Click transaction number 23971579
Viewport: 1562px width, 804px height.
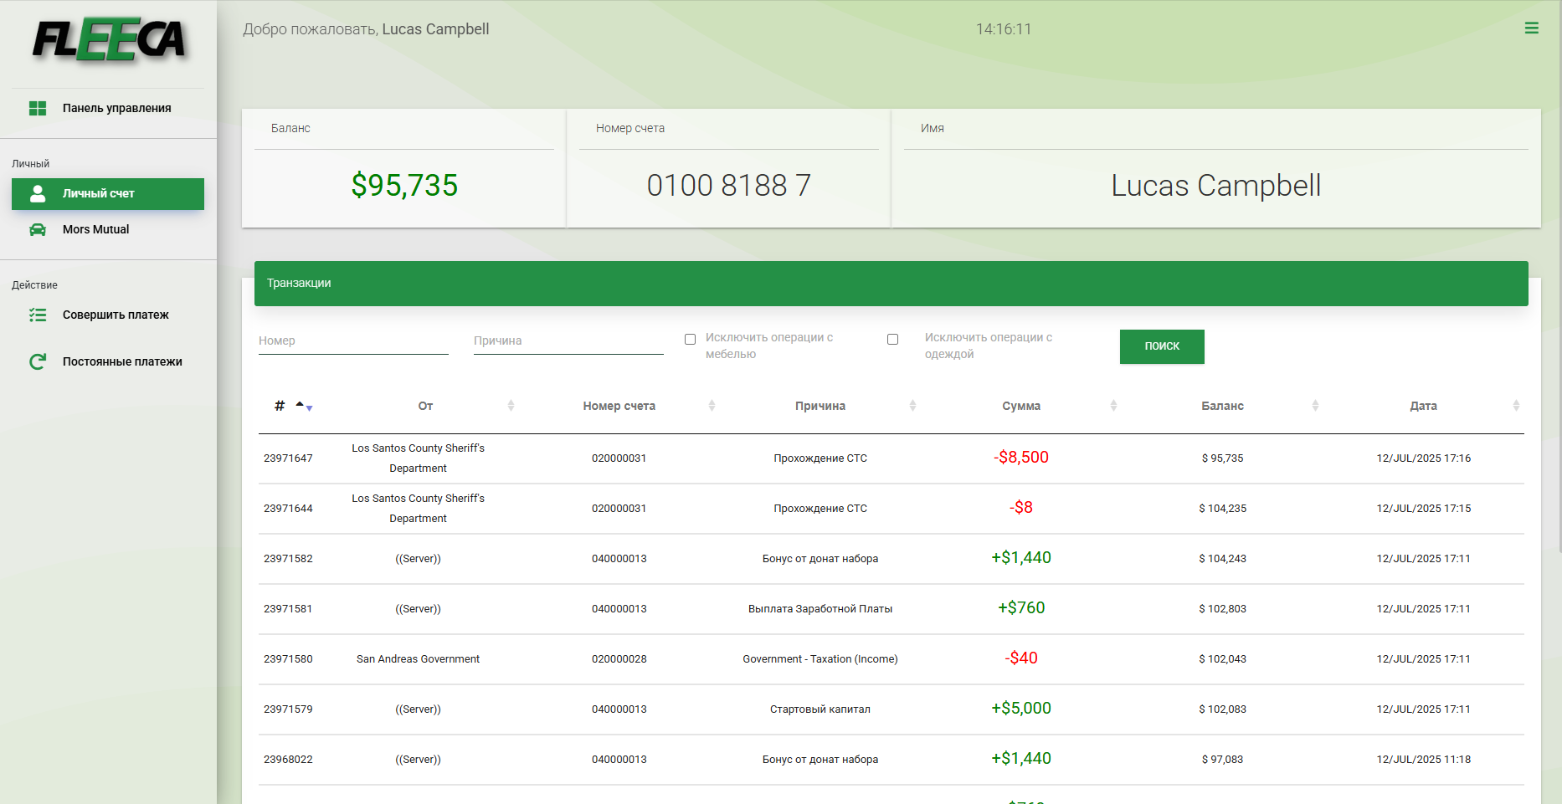pyautogui.click(x=288, y=709)
